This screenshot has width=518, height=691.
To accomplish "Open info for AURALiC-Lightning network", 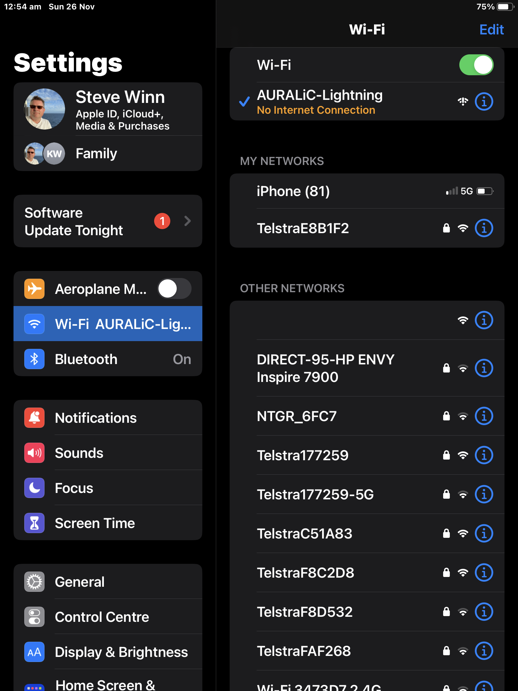I will point(484,102).
